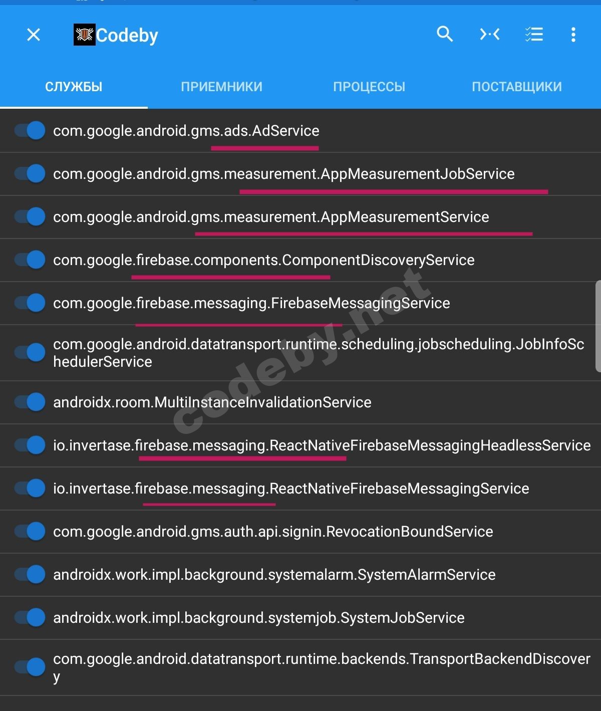This screenshot has width=601, height=711.
Task: Disable the TransportBackendDiscovery toggle
Action: (30, 667)
